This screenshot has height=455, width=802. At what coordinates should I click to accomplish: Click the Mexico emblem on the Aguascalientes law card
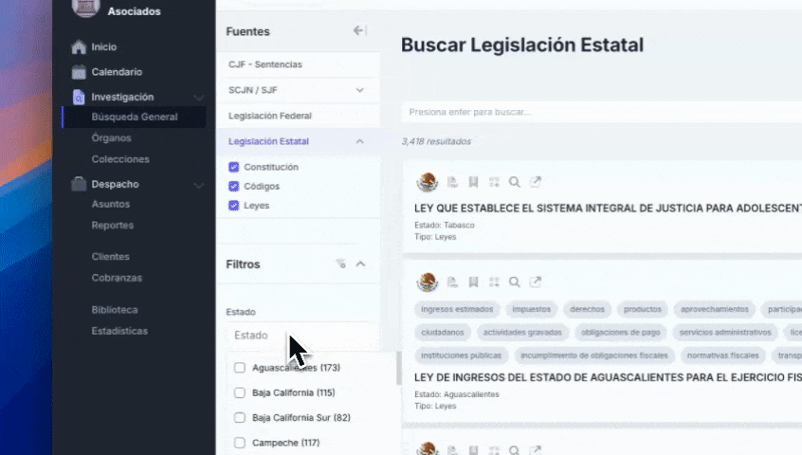[428, 282]
